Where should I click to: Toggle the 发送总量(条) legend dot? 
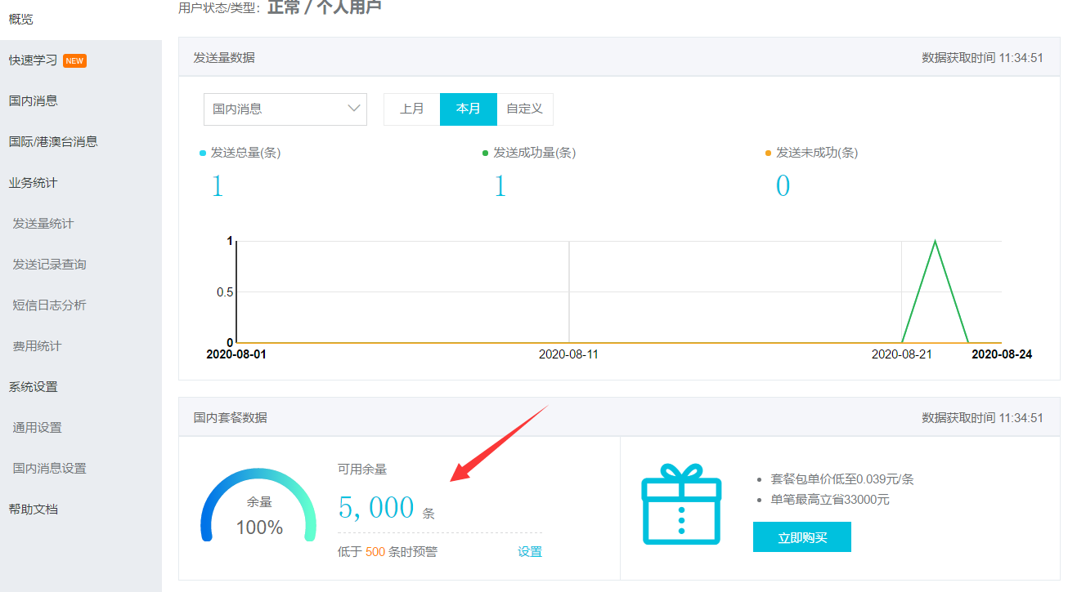pos(203,153)
